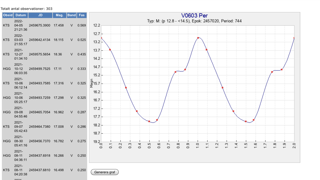Click the Fas column header

[x=82, y=15]
